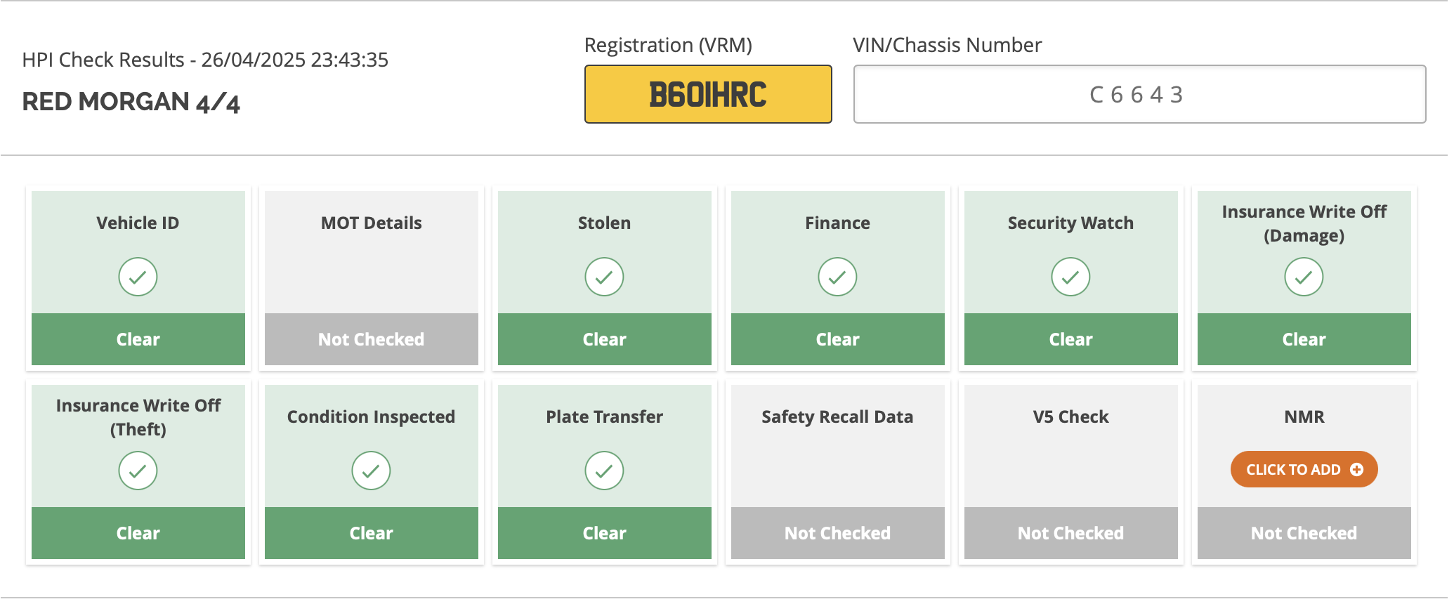Image resolution: width=1454 pixels, height=604 pixels.
Task: Click the yellow B601HRC registration plate
Action: (708, 94)
